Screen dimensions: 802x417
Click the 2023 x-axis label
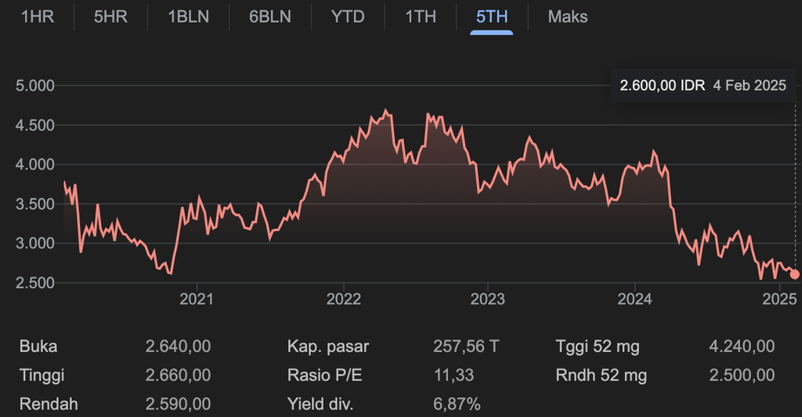(x=487, y=300)
